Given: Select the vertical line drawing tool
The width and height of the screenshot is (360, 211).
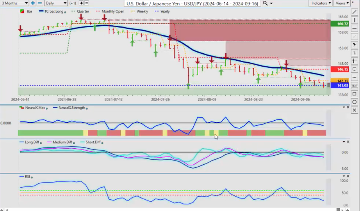Looking at the screenshot, I should 354,20.
